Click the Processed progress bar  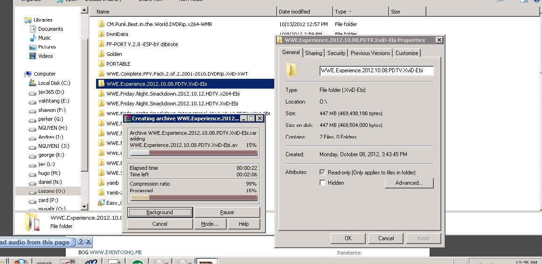194,198
